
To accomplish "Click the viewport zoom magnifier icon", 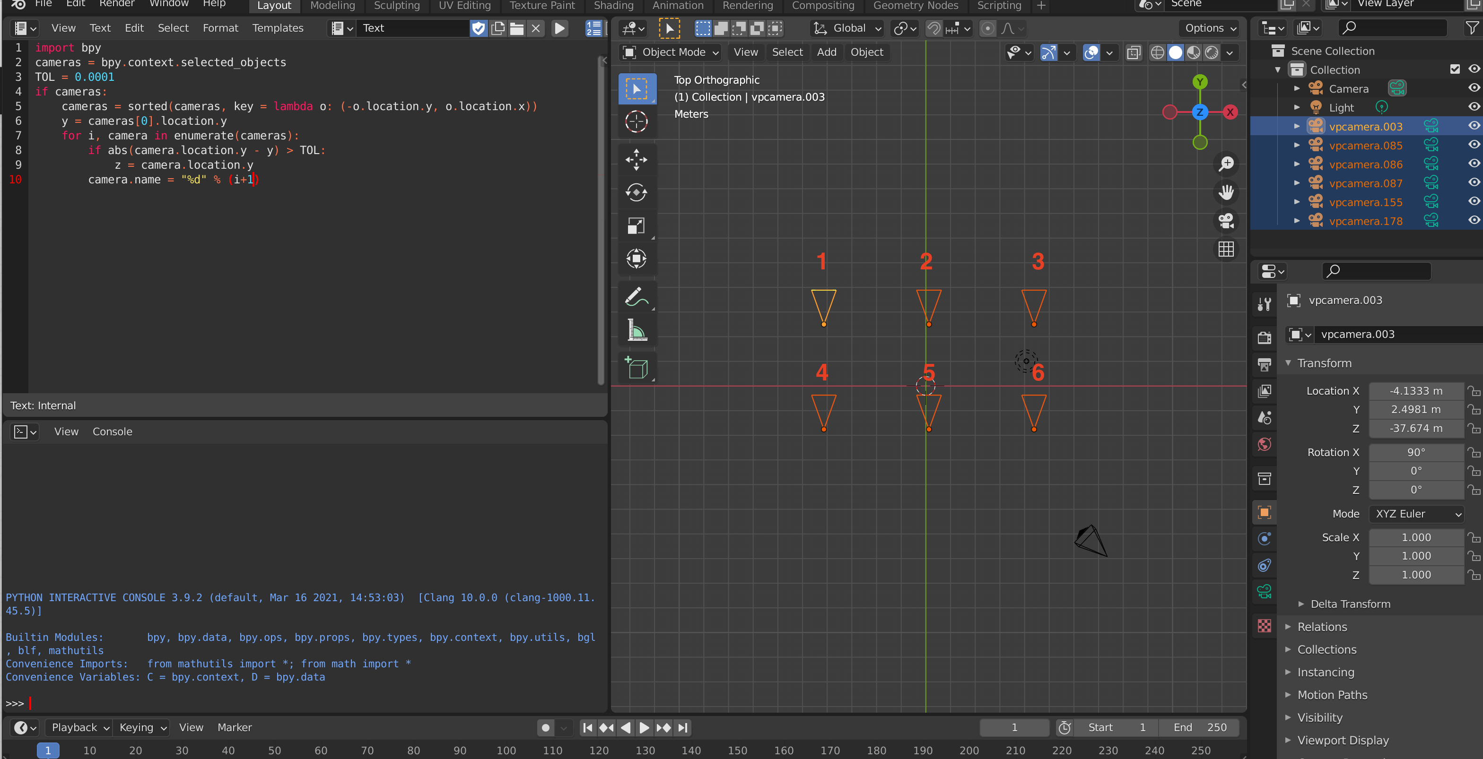I will 1226,164.
